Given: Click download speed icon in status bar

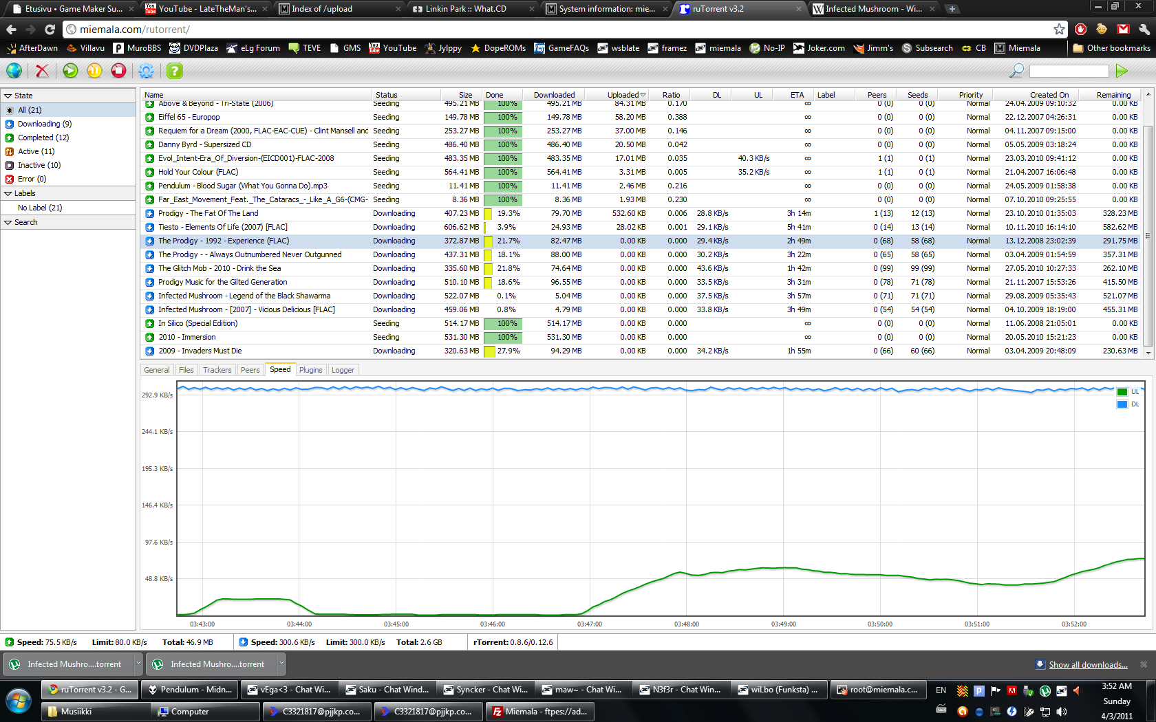Looking at the screenshot, I should [x=243, y=642].
